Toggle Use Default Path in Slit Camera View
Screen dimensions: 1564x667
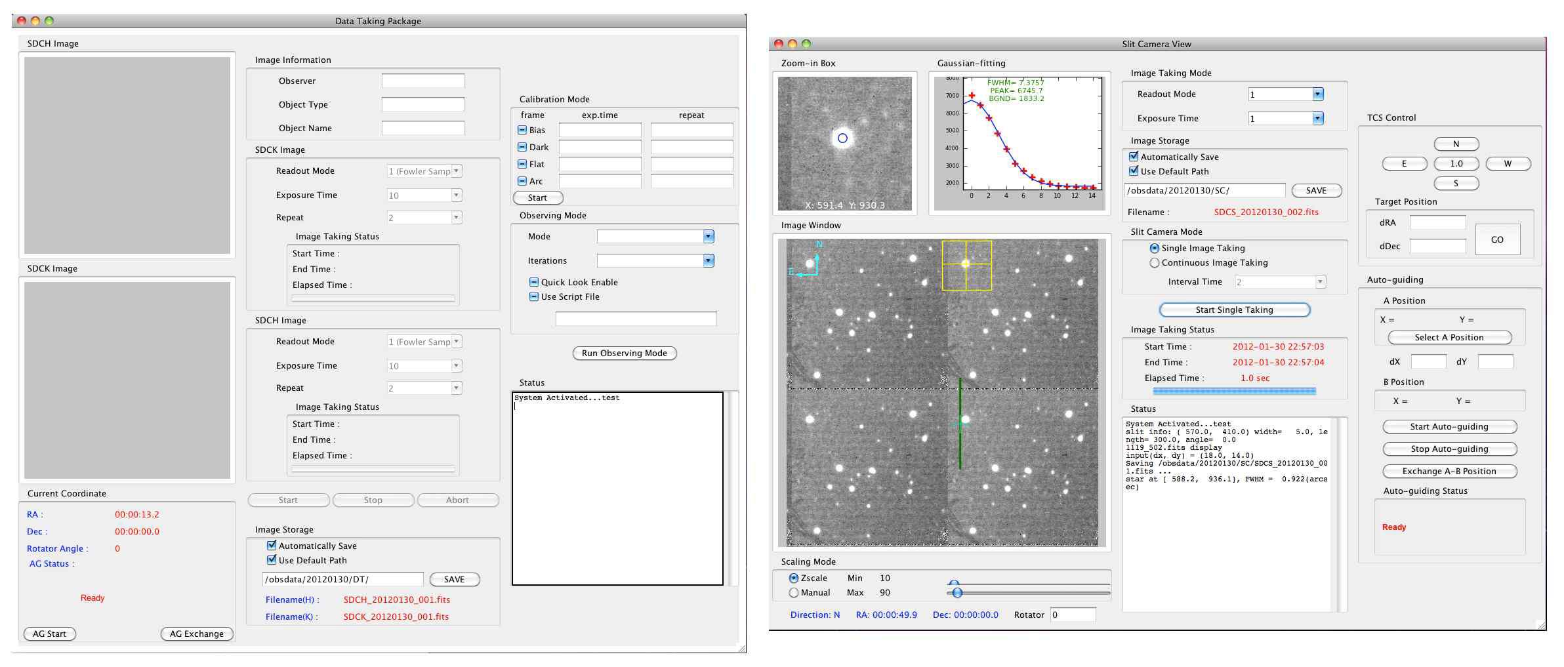tap(1134, 171)
